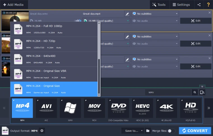Click the pencil edit icon in second file row
Viewport: 213px width, 136px height.
coord(127,37)
